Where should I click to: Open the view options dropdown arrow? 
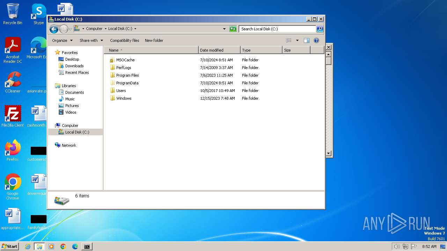pos(297,40)
